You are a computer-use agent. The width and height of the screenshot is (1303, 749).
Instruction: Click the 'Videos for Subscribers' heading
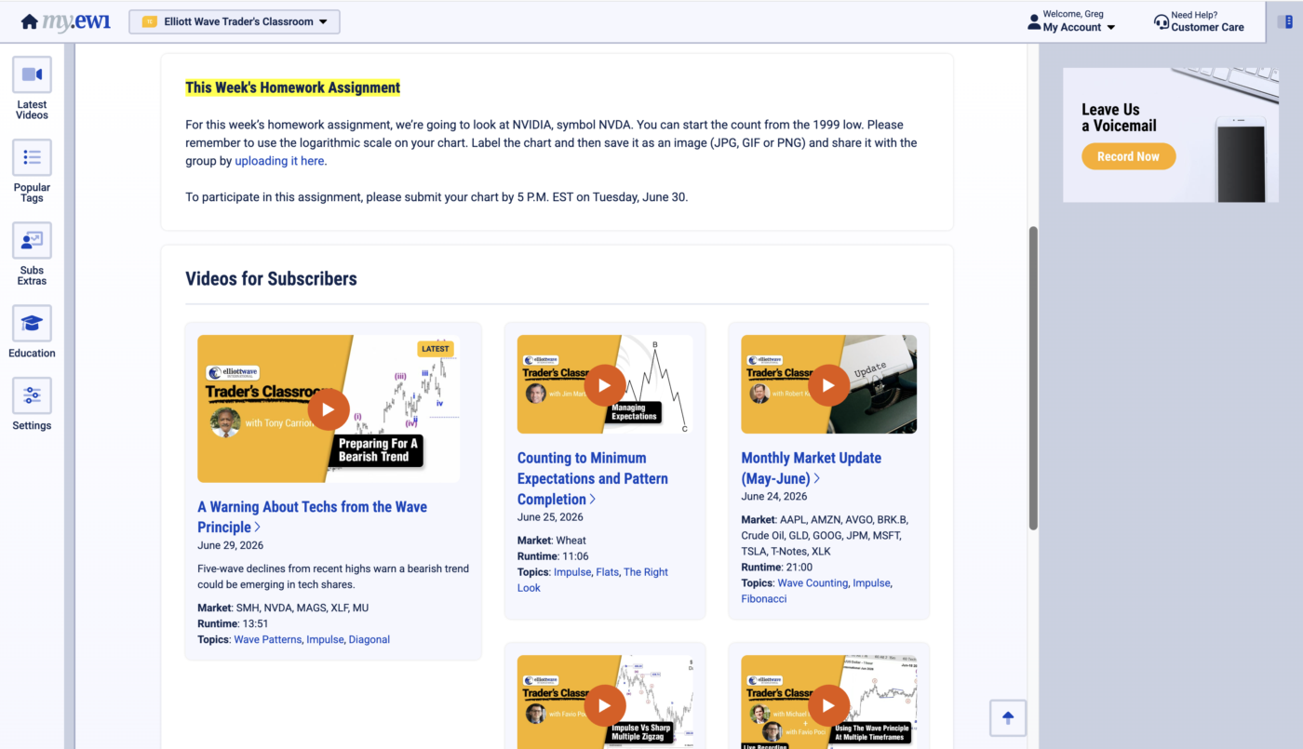(271, 278)
